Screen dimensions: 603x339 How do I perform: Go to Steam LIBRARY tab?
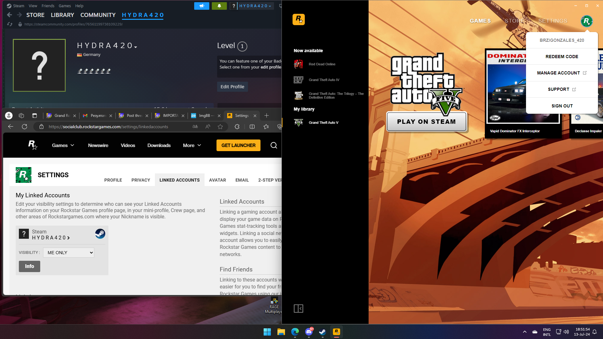[63, 15]
